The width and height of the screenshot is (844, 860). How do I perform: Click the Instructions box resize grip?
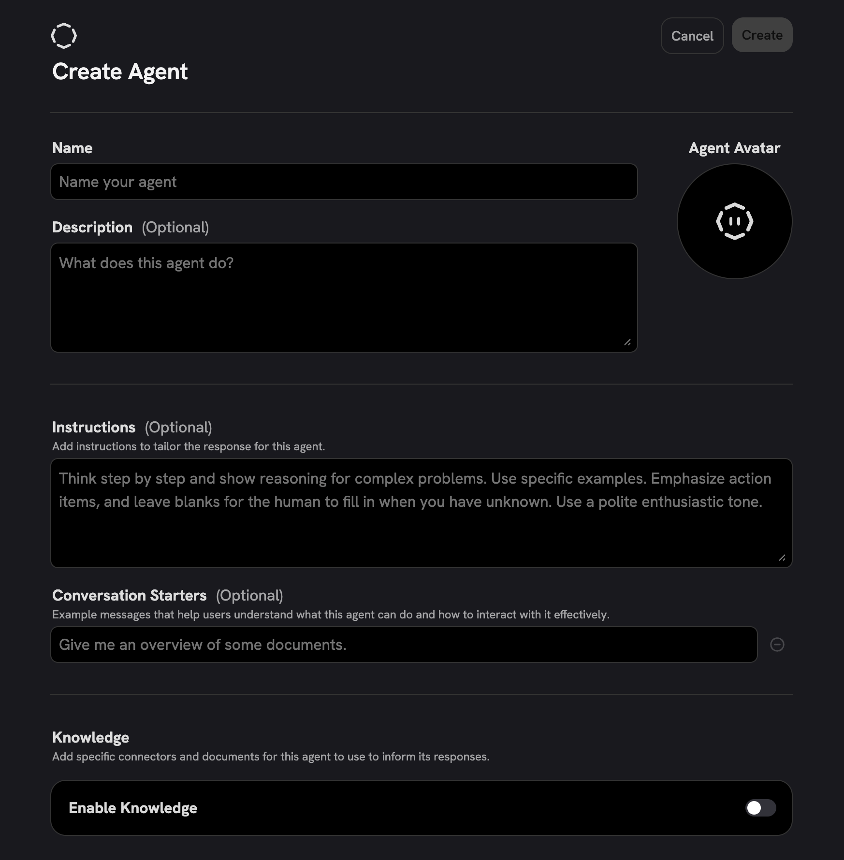[783, 558]
